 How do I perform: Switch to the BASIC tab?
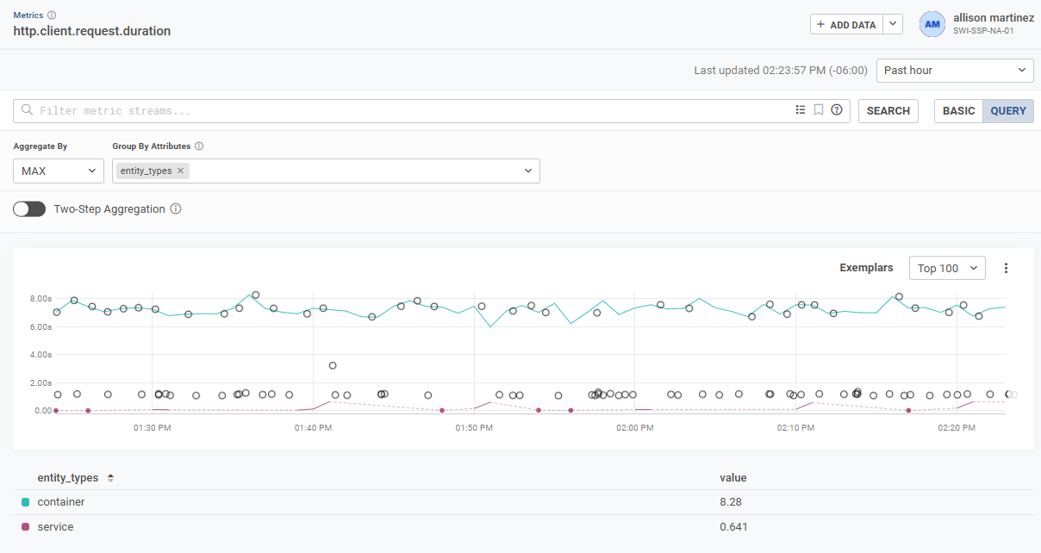(x=957, y=110)
